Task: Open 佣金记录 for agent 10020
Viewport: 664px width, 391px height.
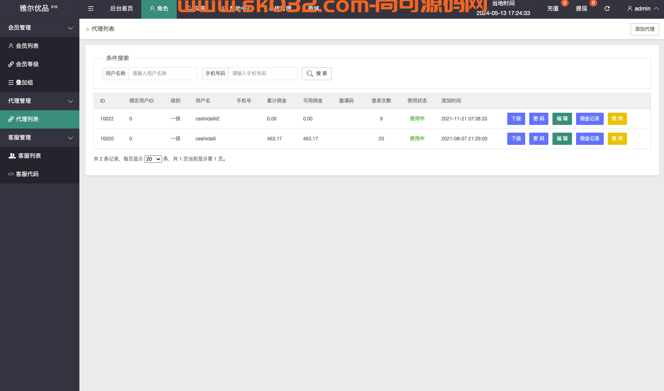Action: coord(589,139)
